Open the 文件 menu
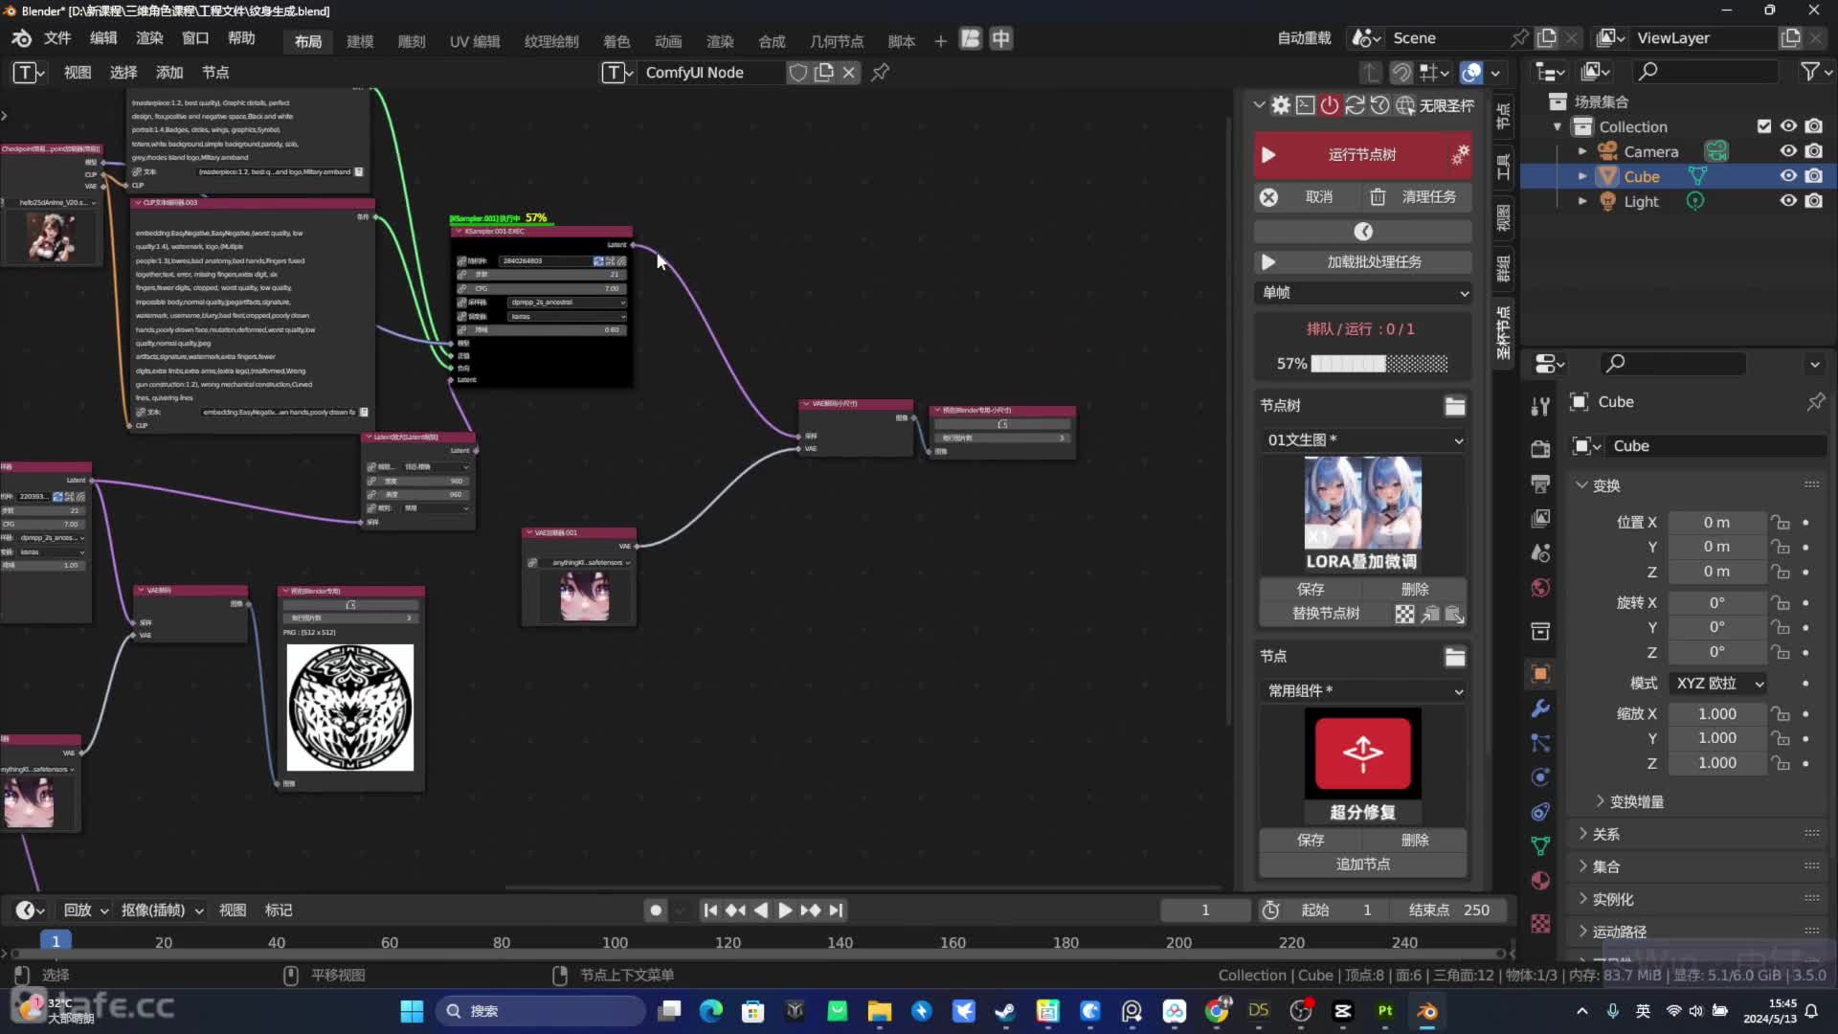Viewport: 1838px width, 1034px height. (57, 38)
